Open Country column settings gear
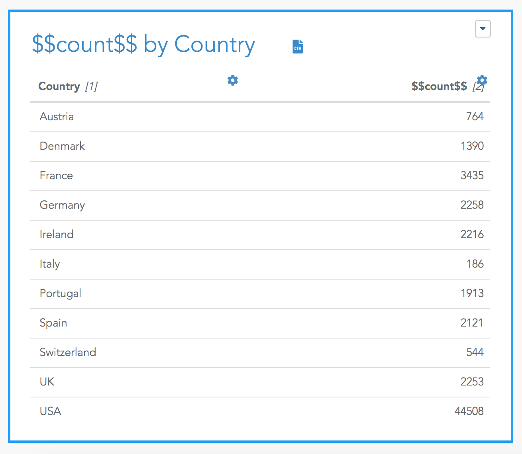The height and width of the screenshot is (454, 522). click(x=233, y=80)
